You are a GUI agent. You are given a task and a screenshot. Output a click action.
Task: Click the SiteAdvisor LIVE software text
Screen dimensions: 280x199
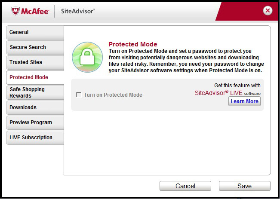pos(228,93)
